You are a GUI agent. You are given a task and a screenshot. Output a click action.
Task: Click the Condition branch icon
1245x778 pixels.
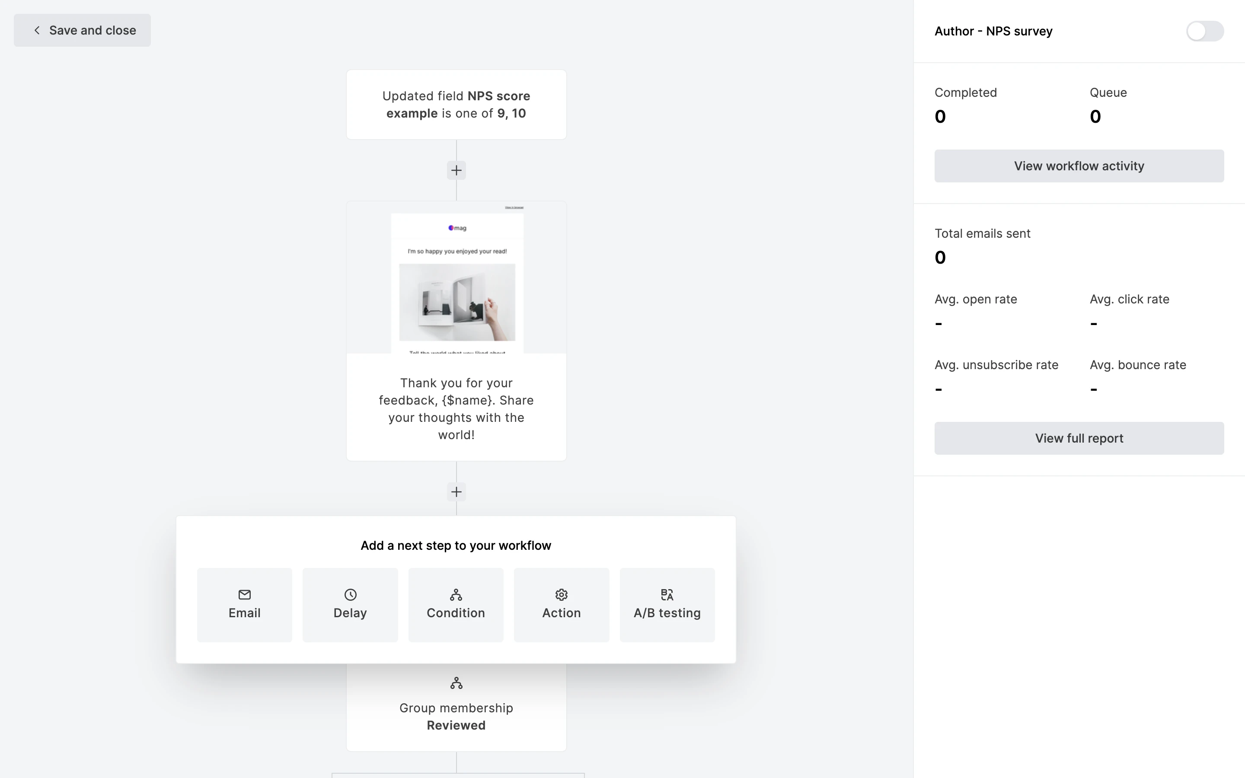coord(456,594)
